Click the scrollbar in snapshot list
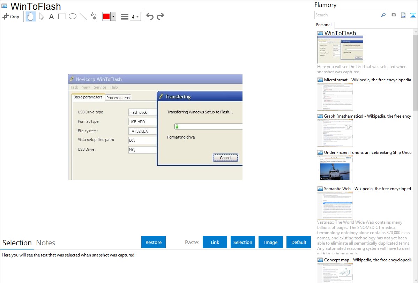The height and width of the screenshot is (283, 418). tap(415, 72)
